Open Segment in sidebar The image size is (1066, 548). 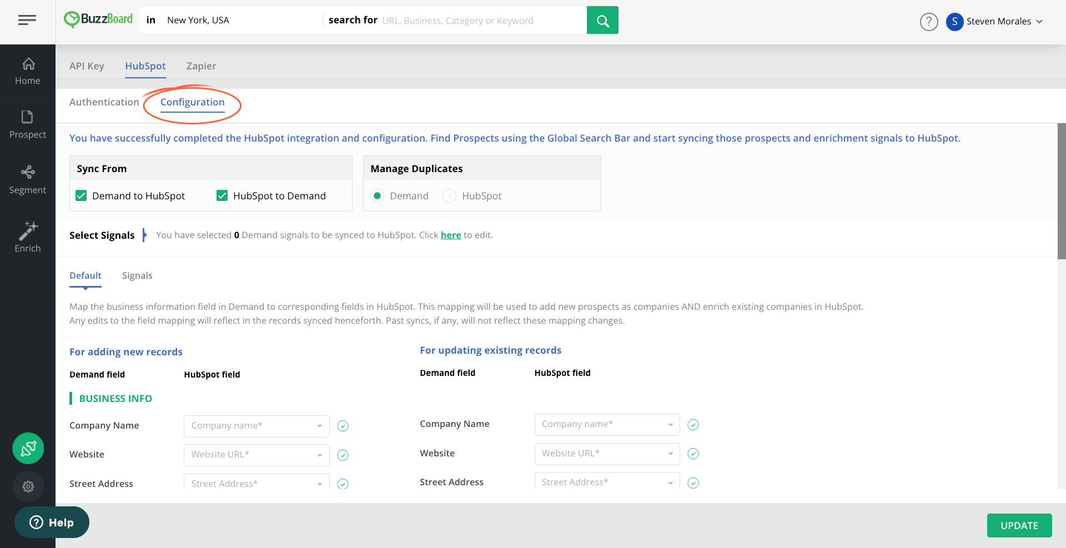click(28, 180)
